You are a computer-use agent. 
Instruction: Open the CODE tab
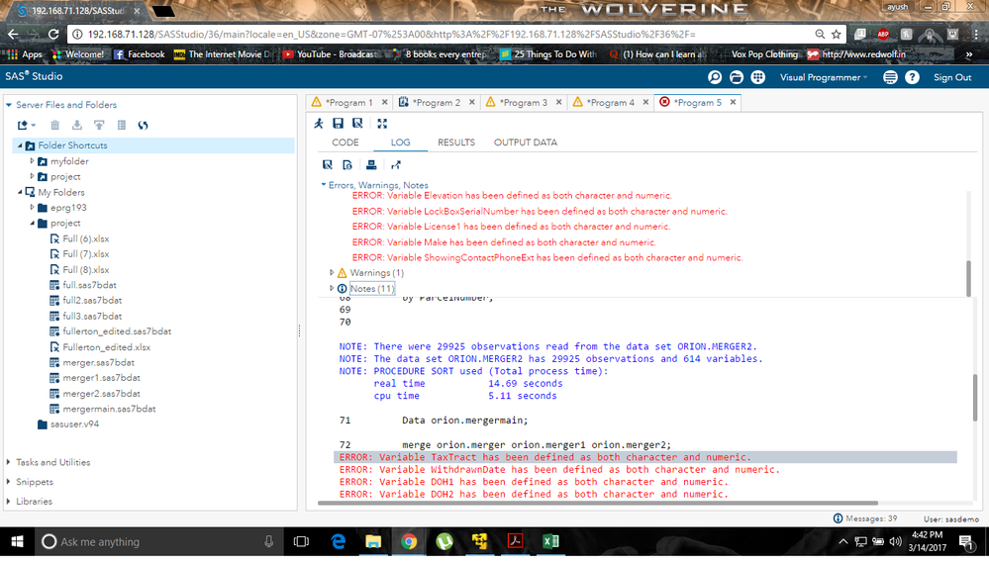coord(346,142)
